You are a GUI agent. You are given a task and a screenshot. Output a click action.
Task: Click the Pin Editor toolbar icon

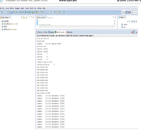click(x=66, y=12)
